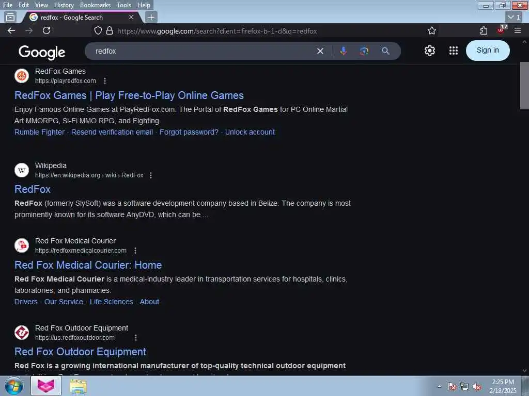Click the site security padlock icon
This screenshot has height=396, width=529.
pyautogui.click(x=110, y=31)
